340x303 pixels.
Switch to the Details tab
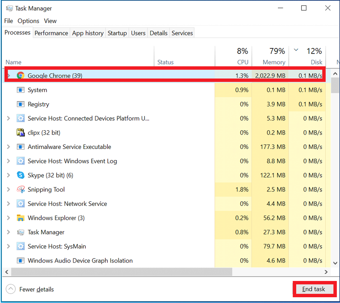click(158, 33)
